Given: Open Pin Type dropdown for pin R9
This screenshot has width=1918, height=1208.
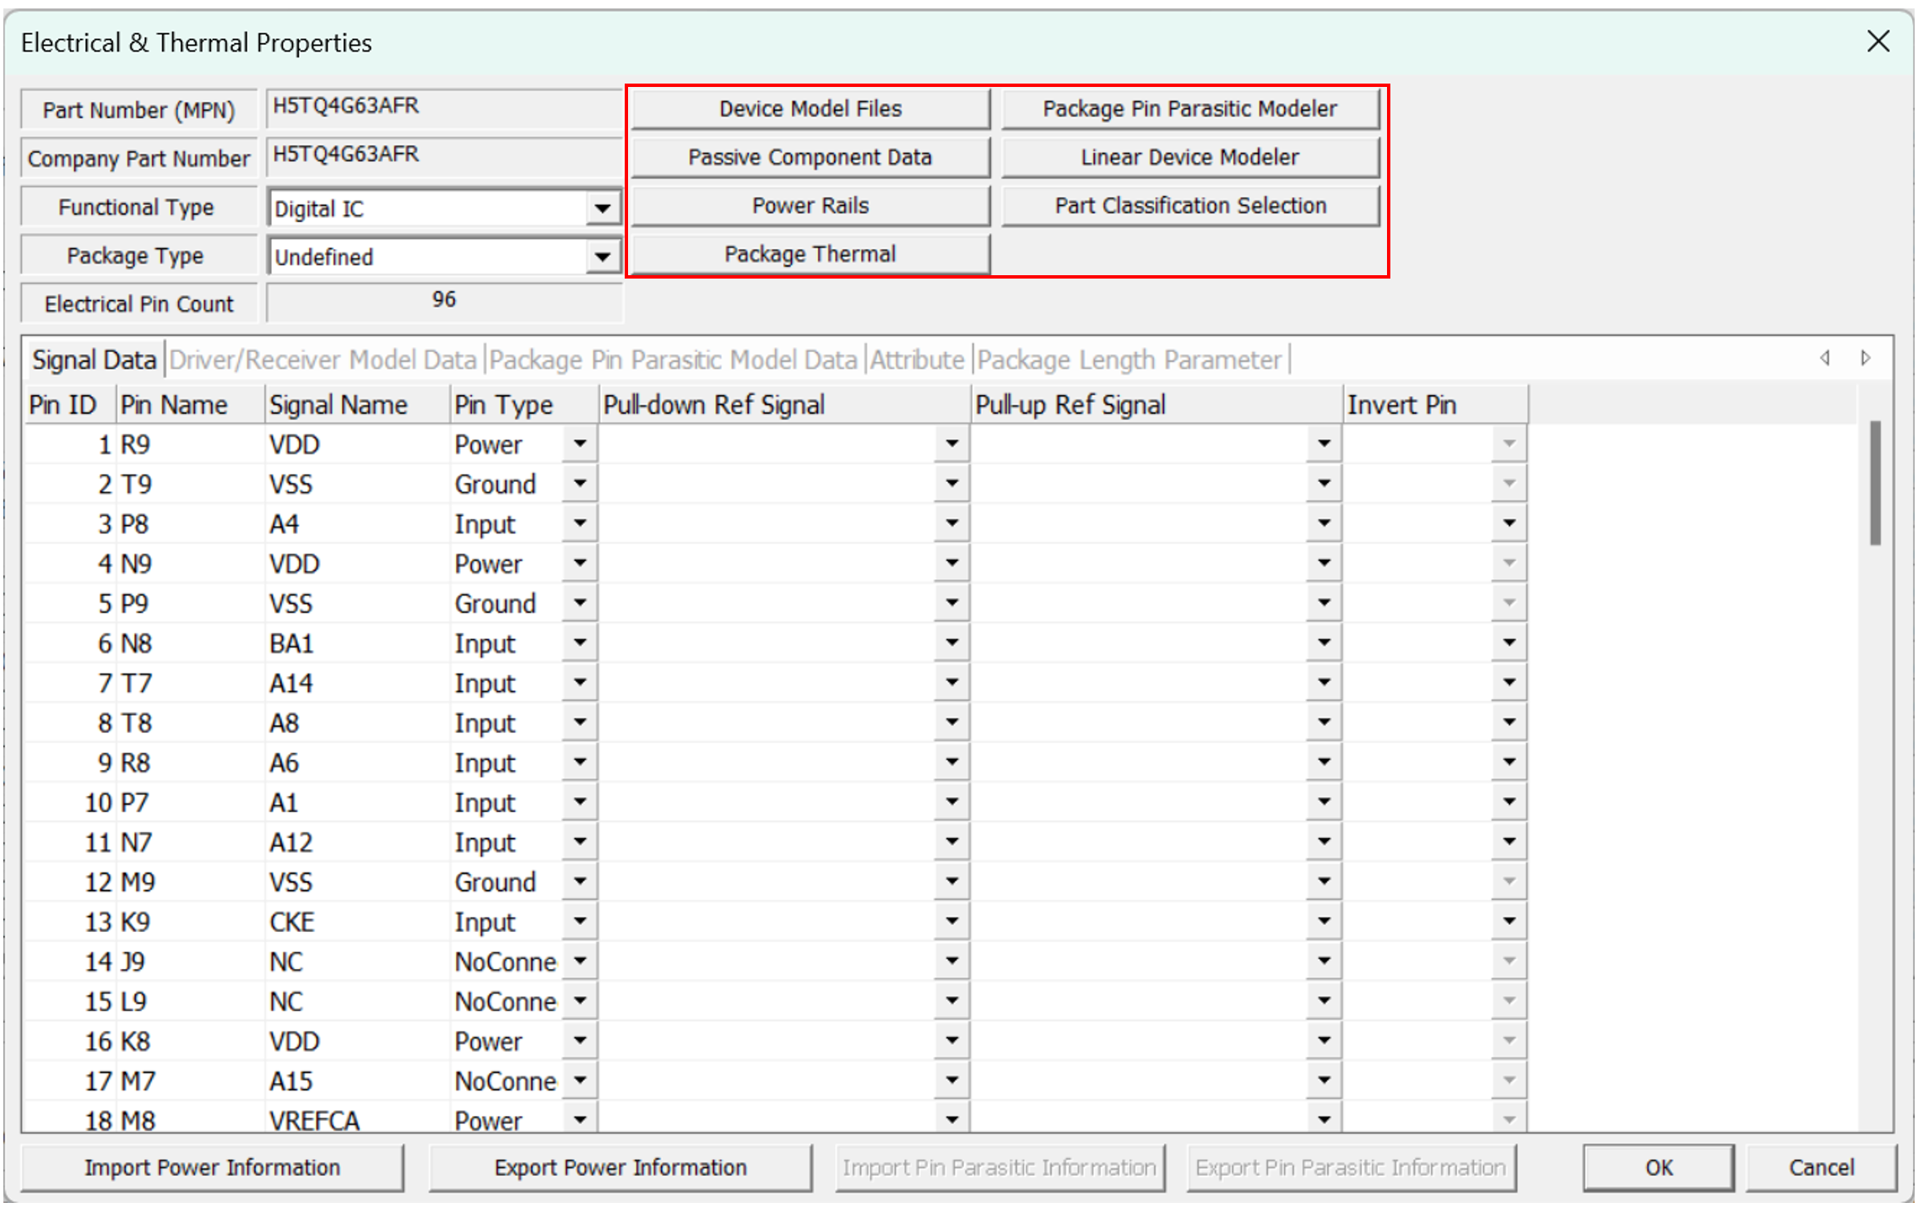Looking at the screenshot, I should click(580, 444).
